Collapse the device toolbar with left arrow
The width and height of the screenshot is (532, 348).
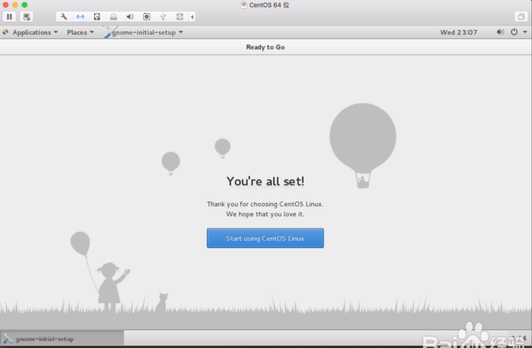tap(192, 17)
